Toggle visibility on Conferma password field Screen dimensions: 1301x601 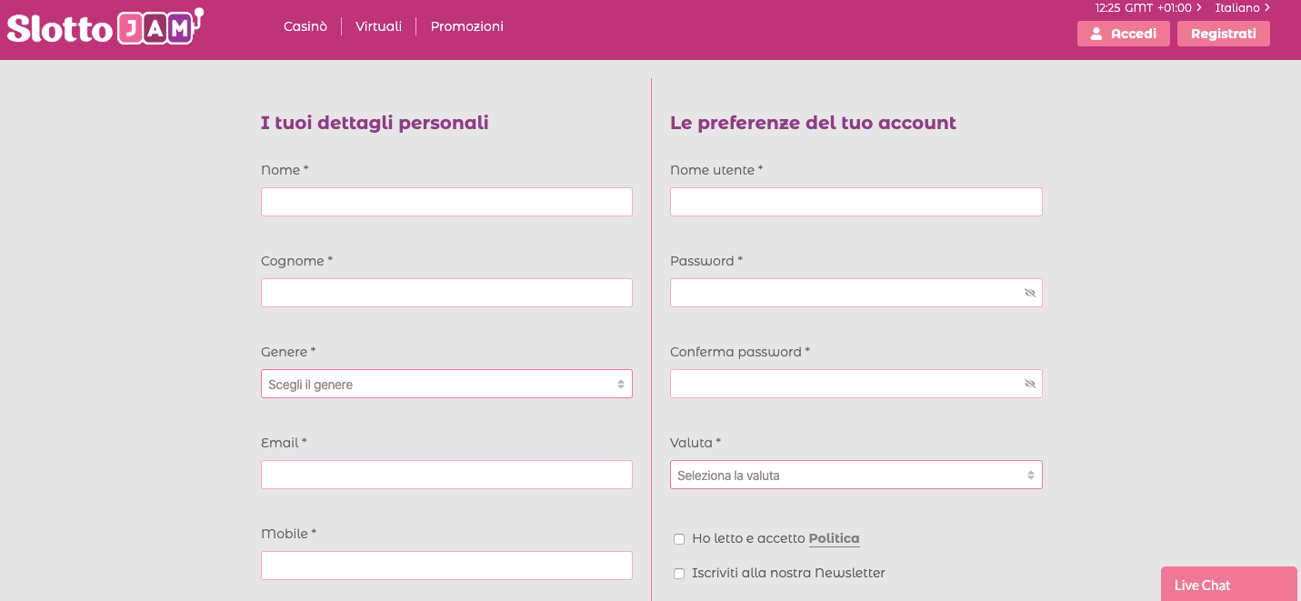point(1028,384)
